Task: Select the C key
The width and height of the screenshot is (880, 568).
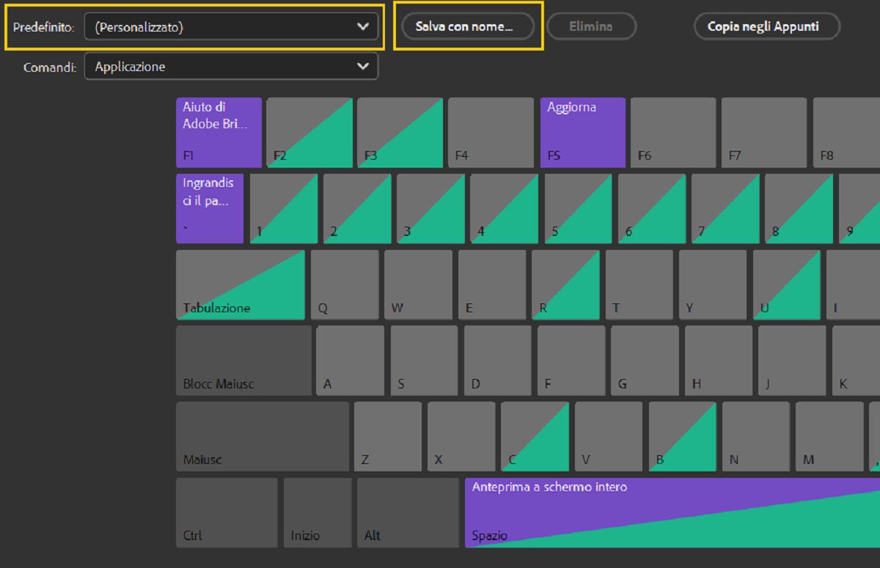Action: pos(535,437)
